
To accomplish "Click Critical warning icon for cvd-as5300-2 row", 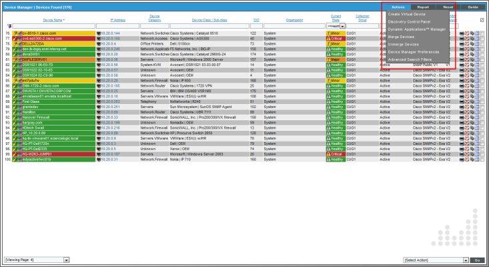I will (329, 39).
